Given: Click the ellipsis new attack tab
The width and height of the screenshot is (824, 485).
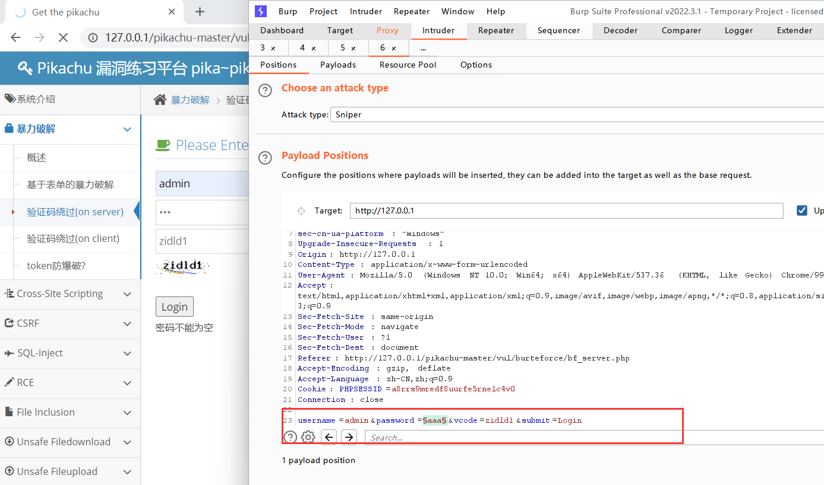Looking at the screenshot, I should tap(423, 48).
